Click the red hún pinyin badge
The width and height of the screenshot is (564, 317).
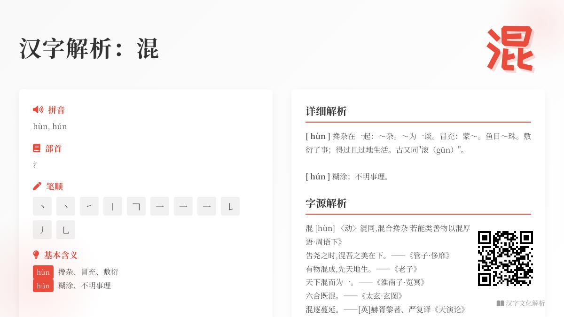(x=43, y=286)
